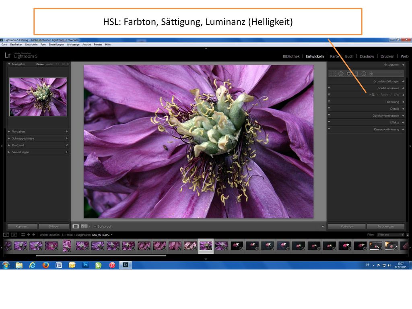
Task: Switch to the Bibliothek module
Action: (x=291, y=56)
